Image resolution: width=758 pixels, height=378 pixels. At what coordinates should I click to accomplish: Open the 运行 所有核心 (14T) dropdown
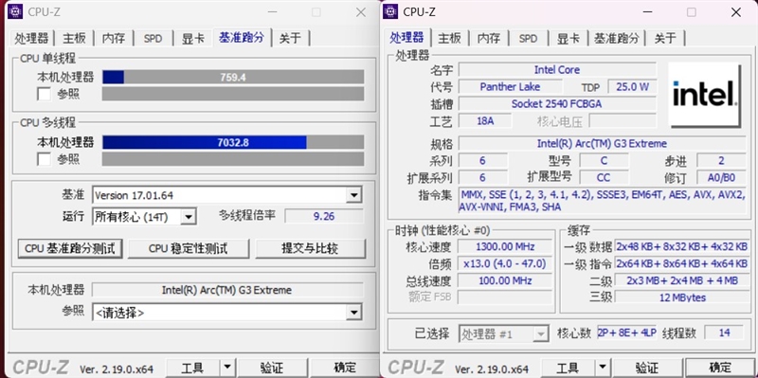(189, 217)
